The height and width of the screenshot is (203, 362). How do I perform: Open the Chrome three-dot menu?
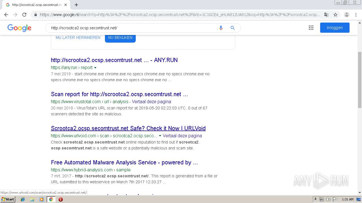point(356,15)
